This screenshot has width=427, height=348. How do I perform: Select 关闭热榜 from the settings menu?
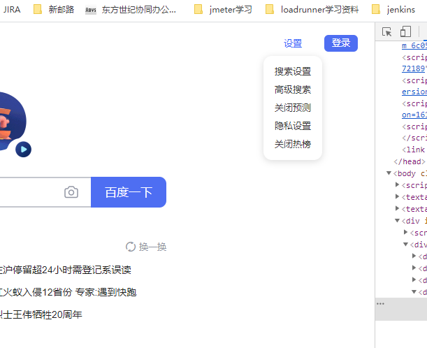click(x=293, y=144)
